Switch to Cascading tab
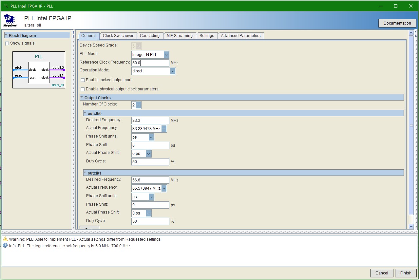The height and width of the screenshot is (280, 419). pyautogui.click(x=150, y=36)
